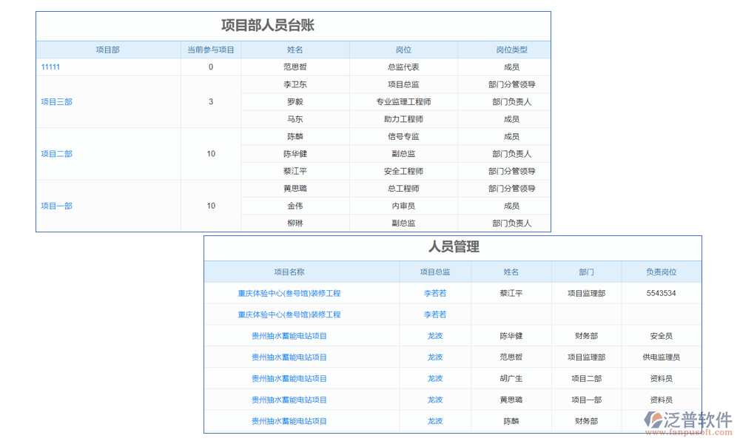
Task: Open the 项目二部 department link
Action: tap(55, 154)
